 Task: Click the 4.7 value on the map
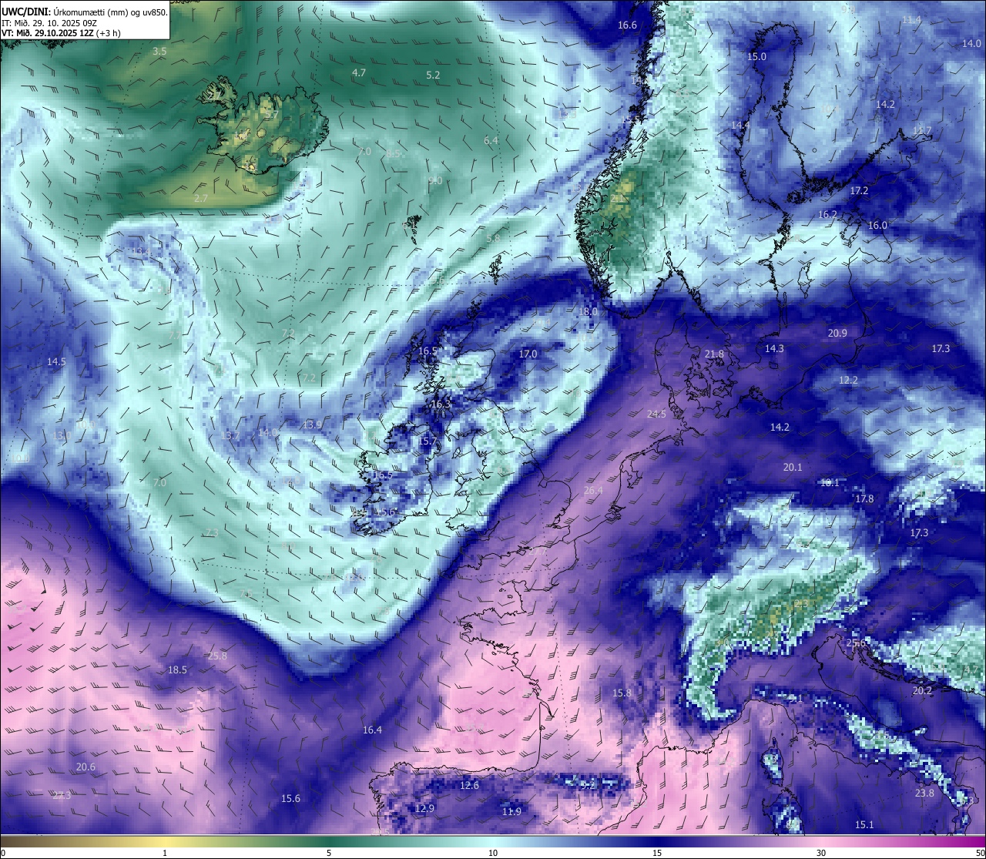pos(359,72)
